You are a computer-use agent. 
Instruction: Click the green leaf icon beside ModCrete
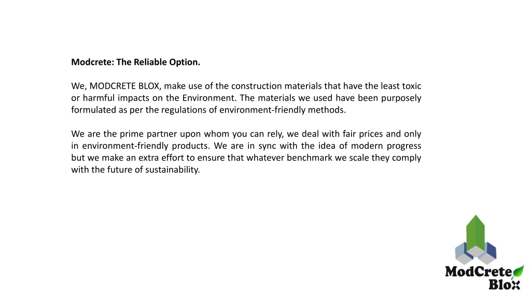(518, 271)
